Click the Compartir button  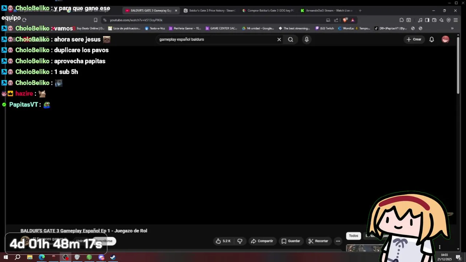pos(262,241)
